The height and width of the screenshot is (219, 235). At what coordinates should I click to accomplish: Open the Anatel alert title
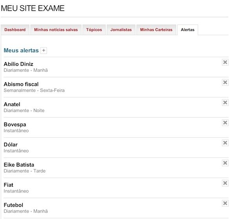[12, 104]
